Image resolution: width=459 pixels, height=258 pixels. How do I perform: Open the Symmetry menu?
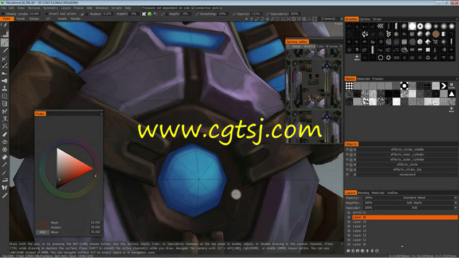[50, 8]
